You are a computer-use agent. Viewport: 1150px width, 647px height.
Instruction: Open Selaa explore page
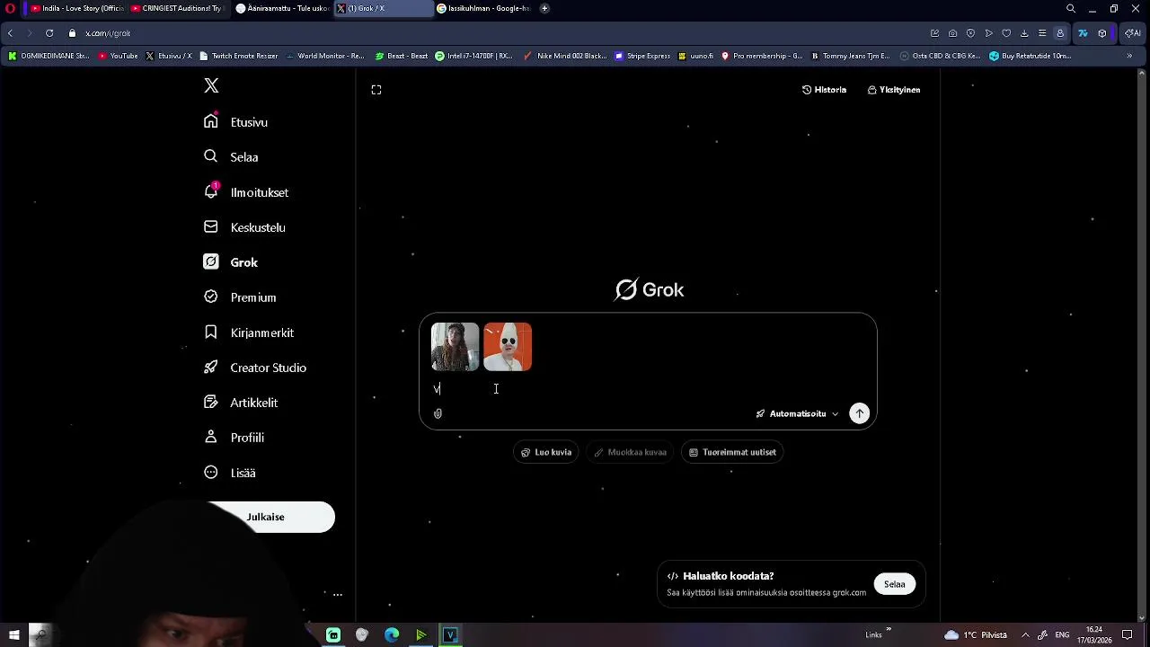(231, 157)
